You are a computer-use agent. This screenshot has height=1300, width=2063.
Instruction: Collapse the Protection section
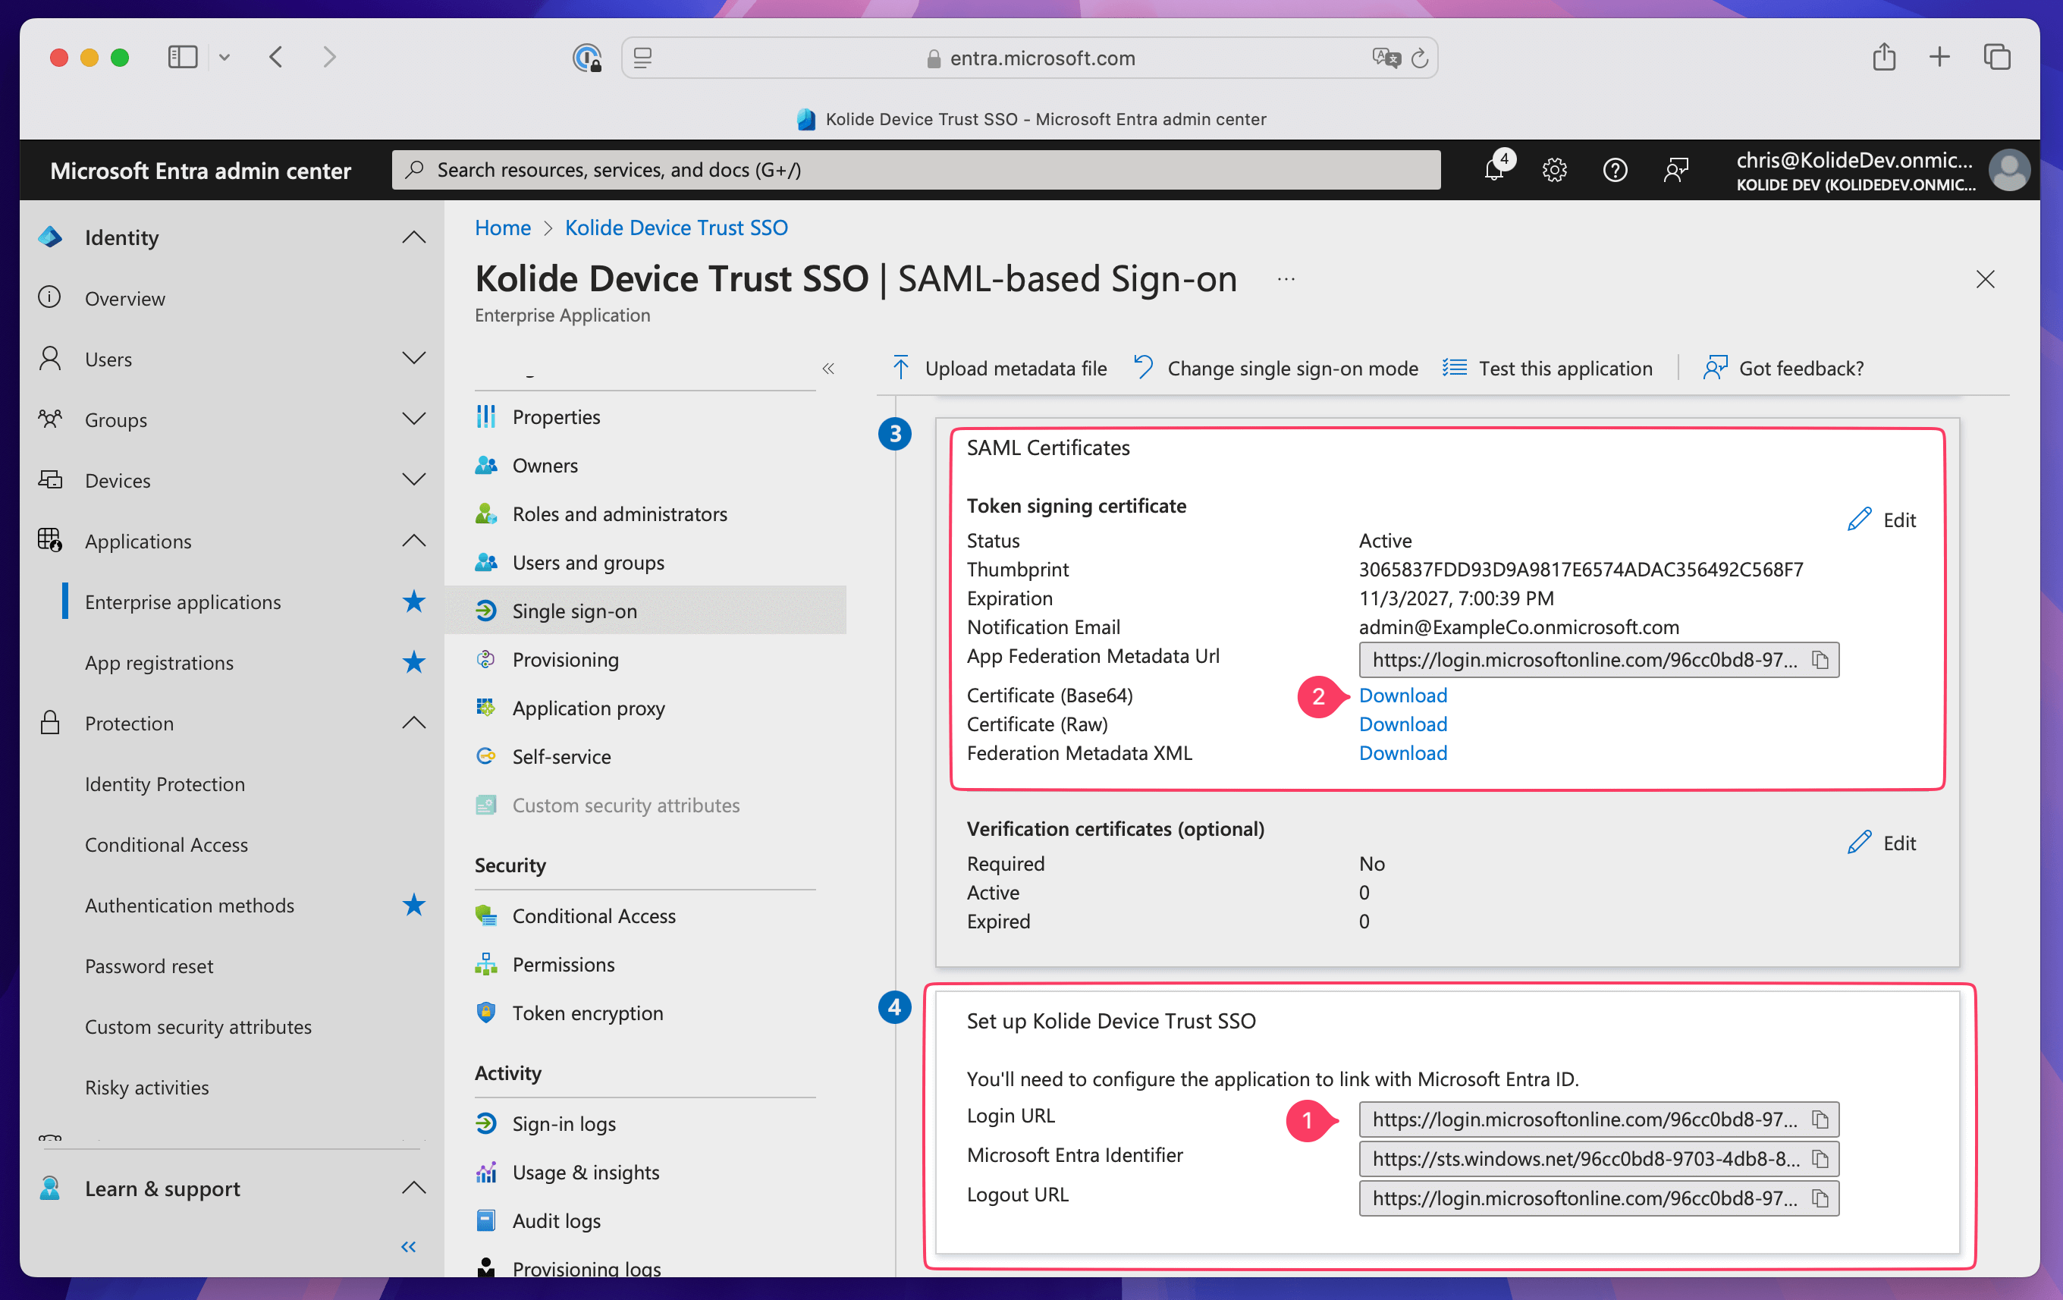pyautogui.click(x=414, y=722)
